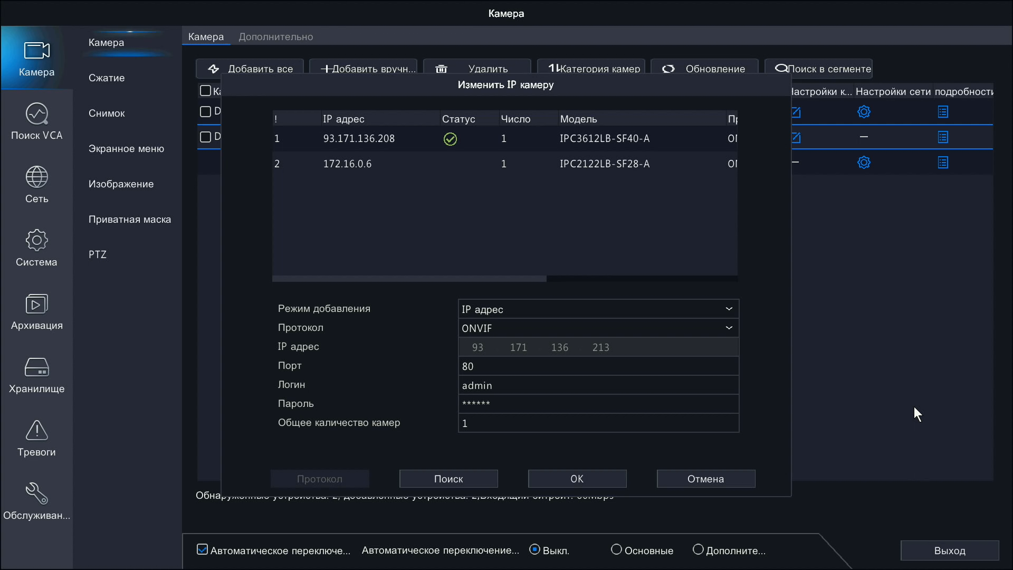Image resolution: width=1013 pixels, height=570 pixels.
Task: Tick the second camera row checkbox
Action: tap(206, 137)
